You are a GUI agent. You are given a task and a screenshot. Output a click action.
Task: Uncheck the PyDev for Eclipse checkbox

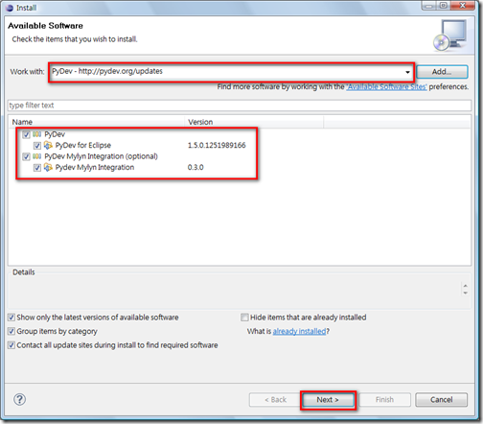coord(37,146)
